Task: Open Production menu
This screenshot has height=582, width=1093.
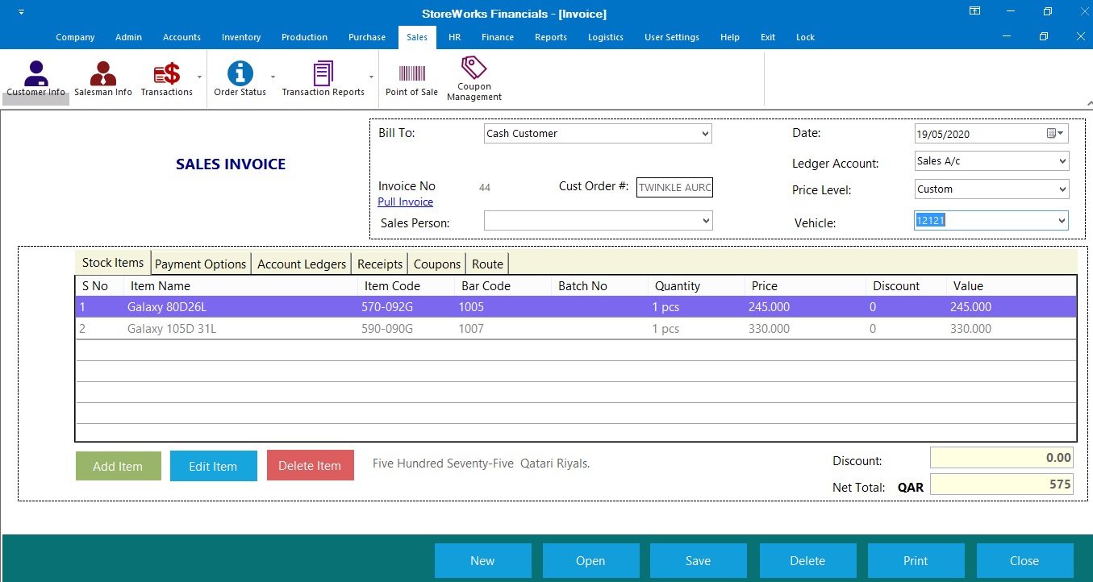Action: pos(304,37)
